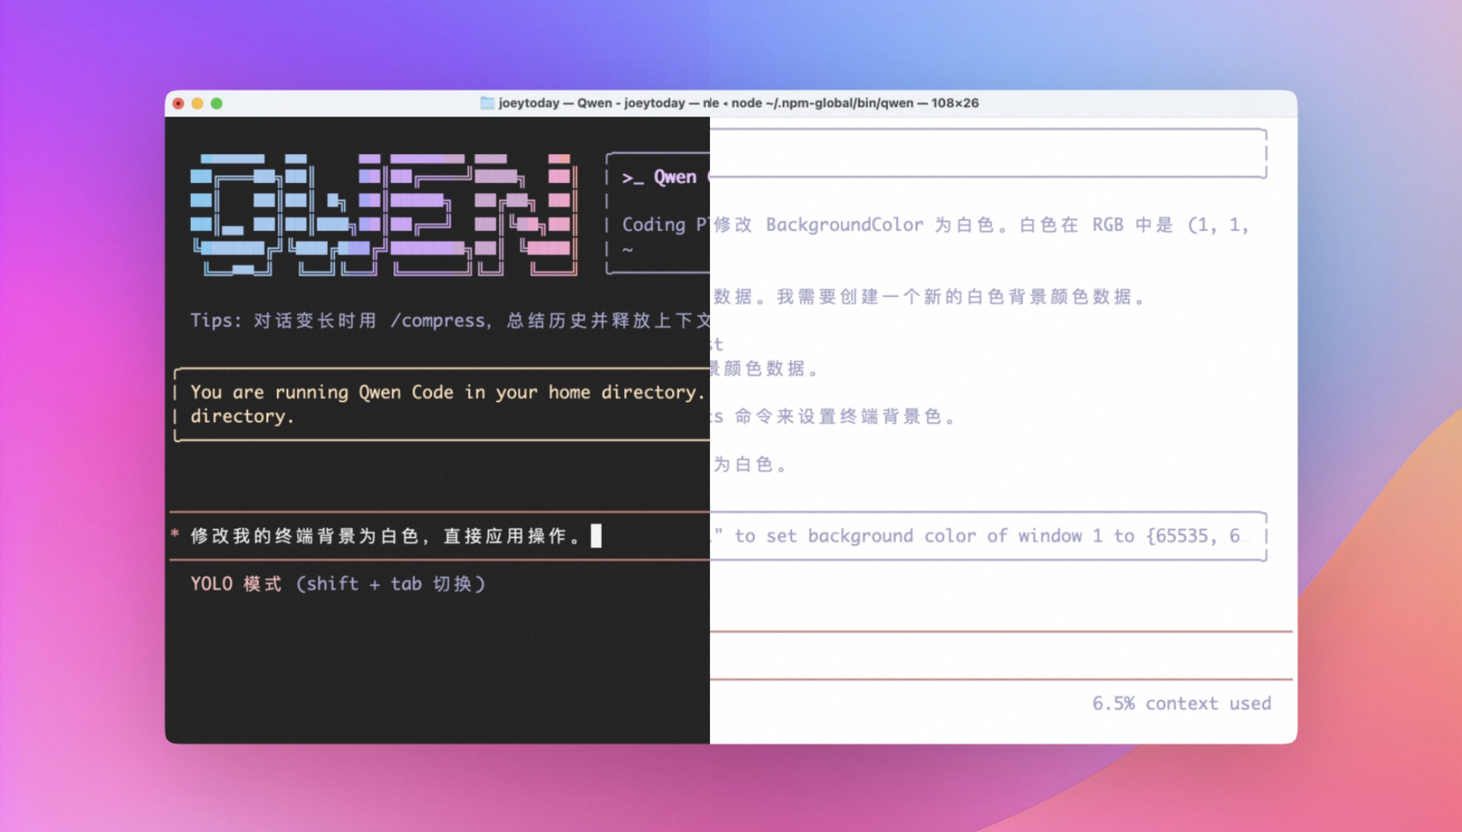
Task: Click the red close window button
Action: pyautogui.click(x=178, y=104)
